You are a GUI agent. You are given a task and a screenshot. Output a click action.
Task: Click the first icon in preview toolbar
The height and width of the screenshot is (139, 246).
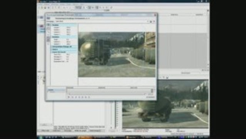point(160,77)
